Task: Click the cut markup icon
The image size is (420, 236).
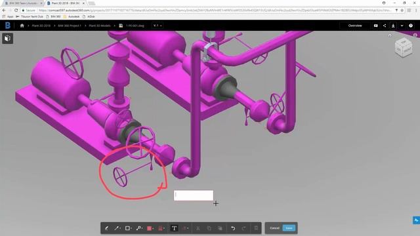Action: pyautogui.click(x=198, y=228)
